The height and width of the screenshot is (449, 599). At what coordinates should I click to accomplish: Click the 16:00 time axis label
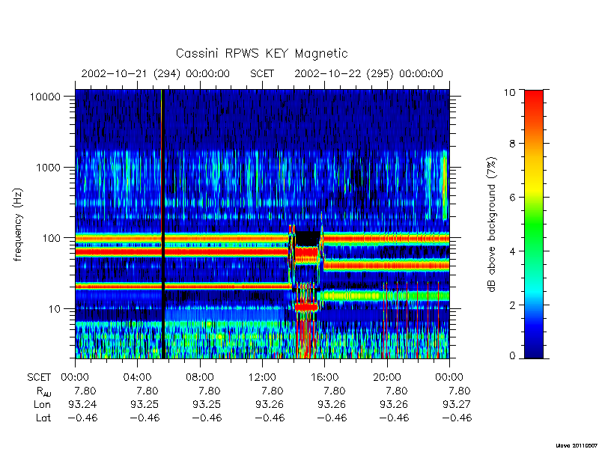click(324, 377)
